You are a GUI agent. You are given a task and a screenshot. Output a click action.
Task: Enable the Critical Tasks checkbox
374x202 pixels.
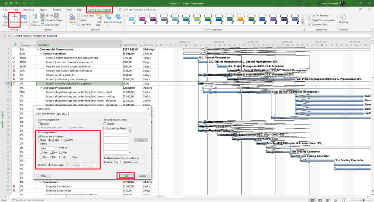(78, 15)
